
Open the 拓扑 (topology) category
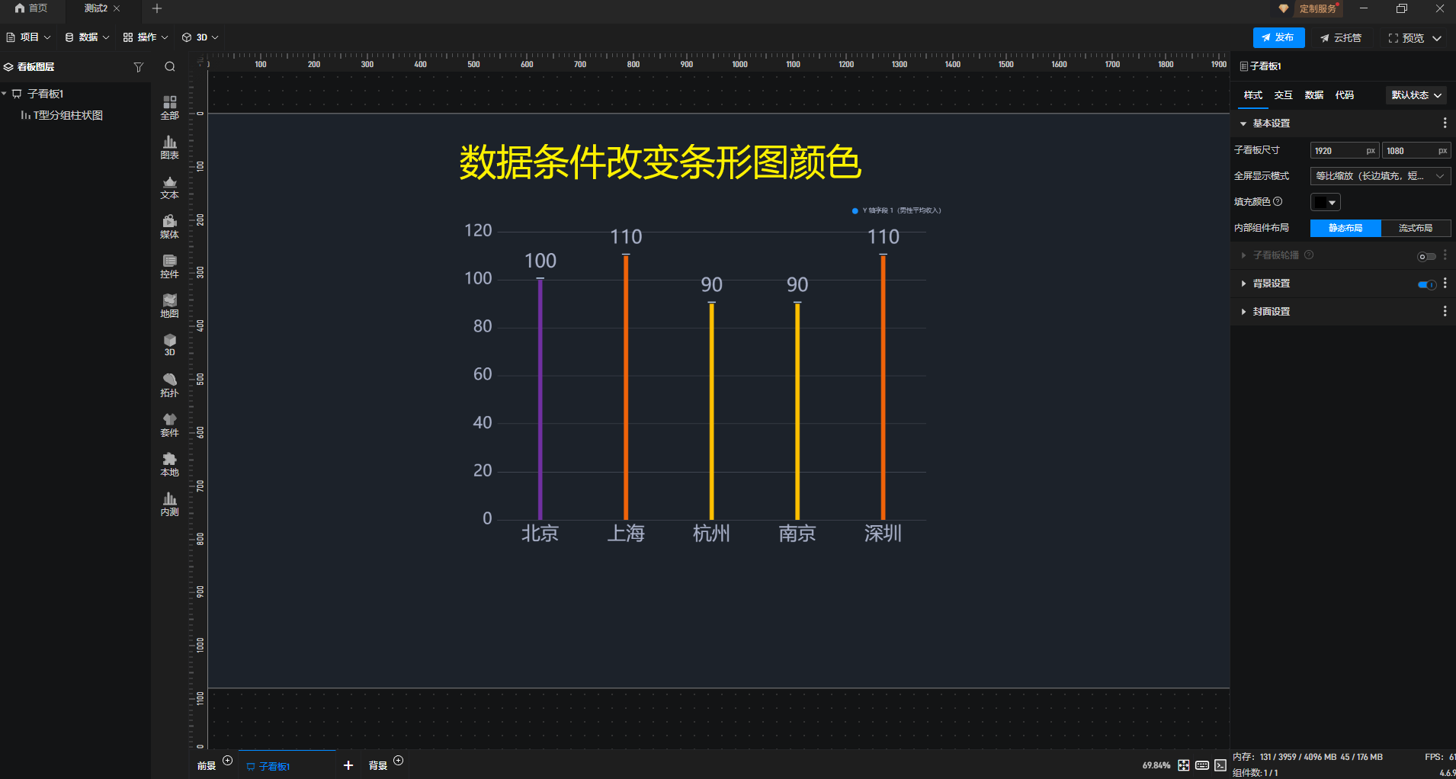(168, 384)
